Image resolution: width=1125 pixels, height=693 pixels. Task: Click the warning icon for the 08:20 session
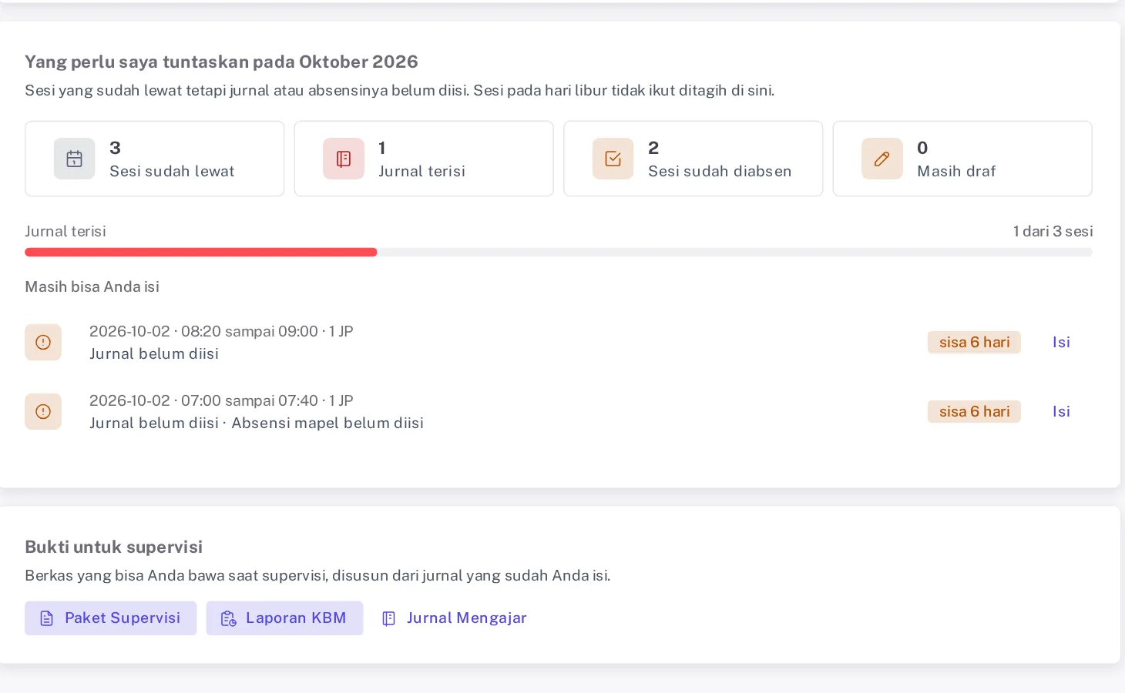click(43, 342)
